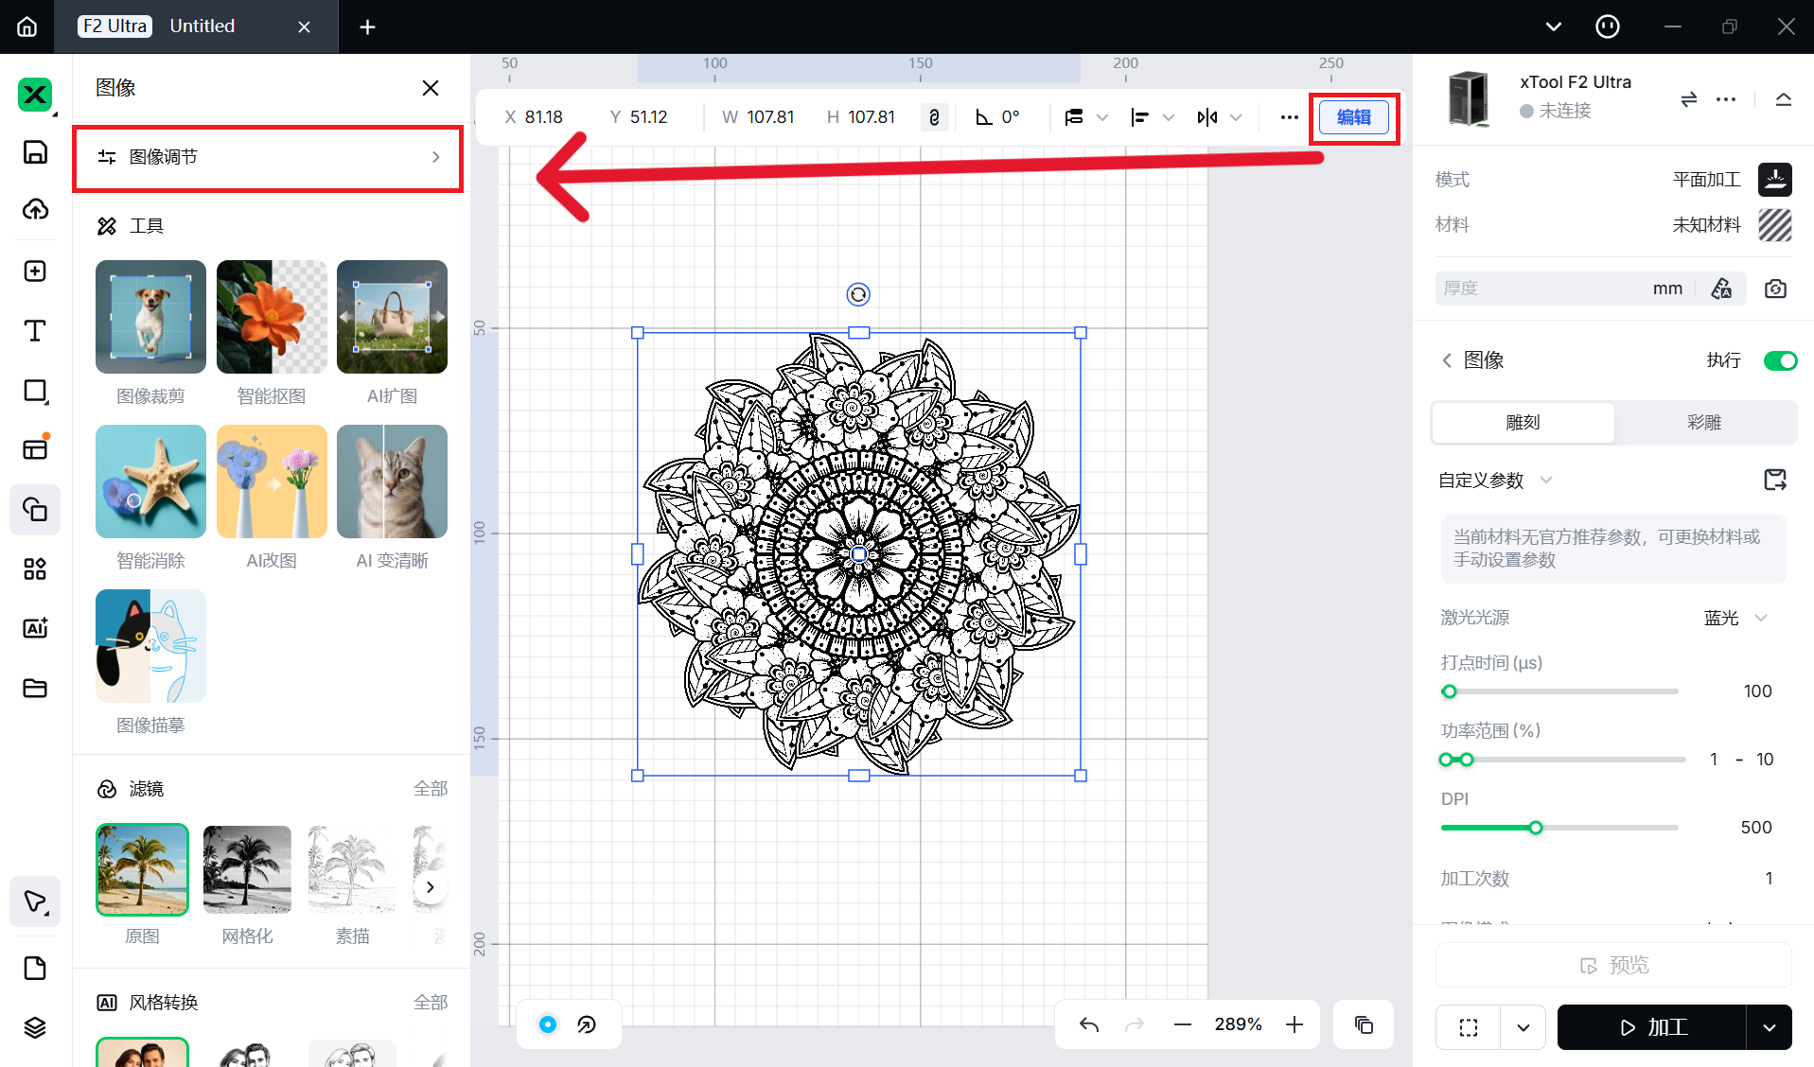Click the lock aspect ratio icon

[x=934, y=117]
